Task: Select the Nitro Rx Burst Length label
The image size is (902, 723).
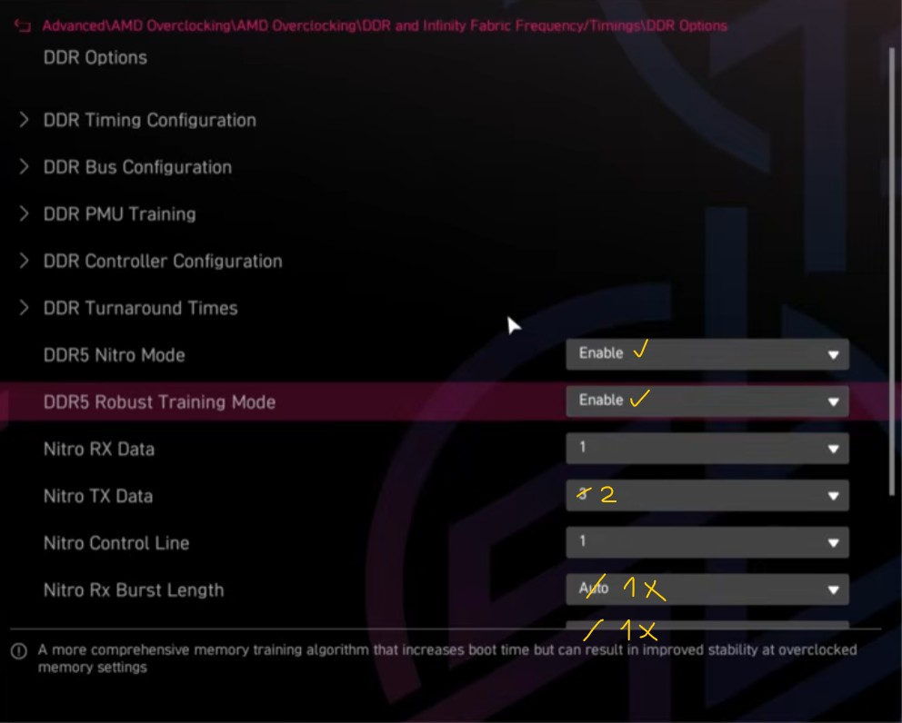Action: 134,590
